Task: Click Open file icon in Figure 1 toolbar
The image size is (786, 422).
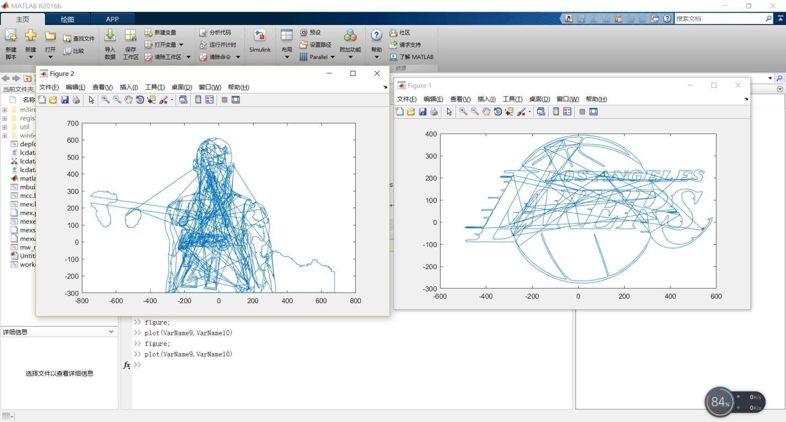Action: pos(411,112)
